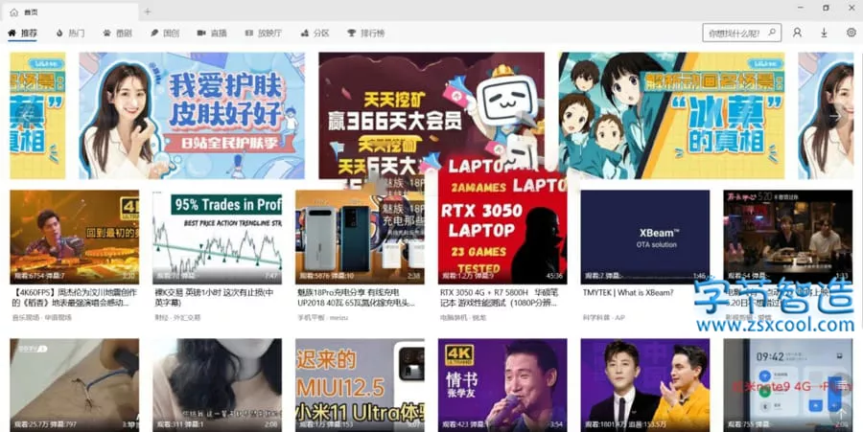Open the downloads icon
Screen dimensions: 863x432
tap(824, 33)
